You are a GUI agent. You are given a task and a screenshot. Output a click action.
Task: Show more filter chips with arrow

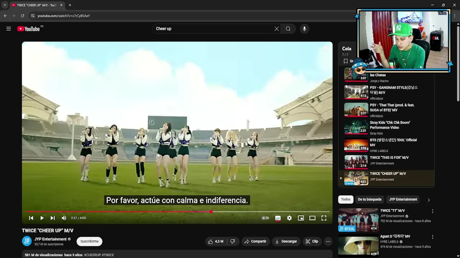coord(428,200)
